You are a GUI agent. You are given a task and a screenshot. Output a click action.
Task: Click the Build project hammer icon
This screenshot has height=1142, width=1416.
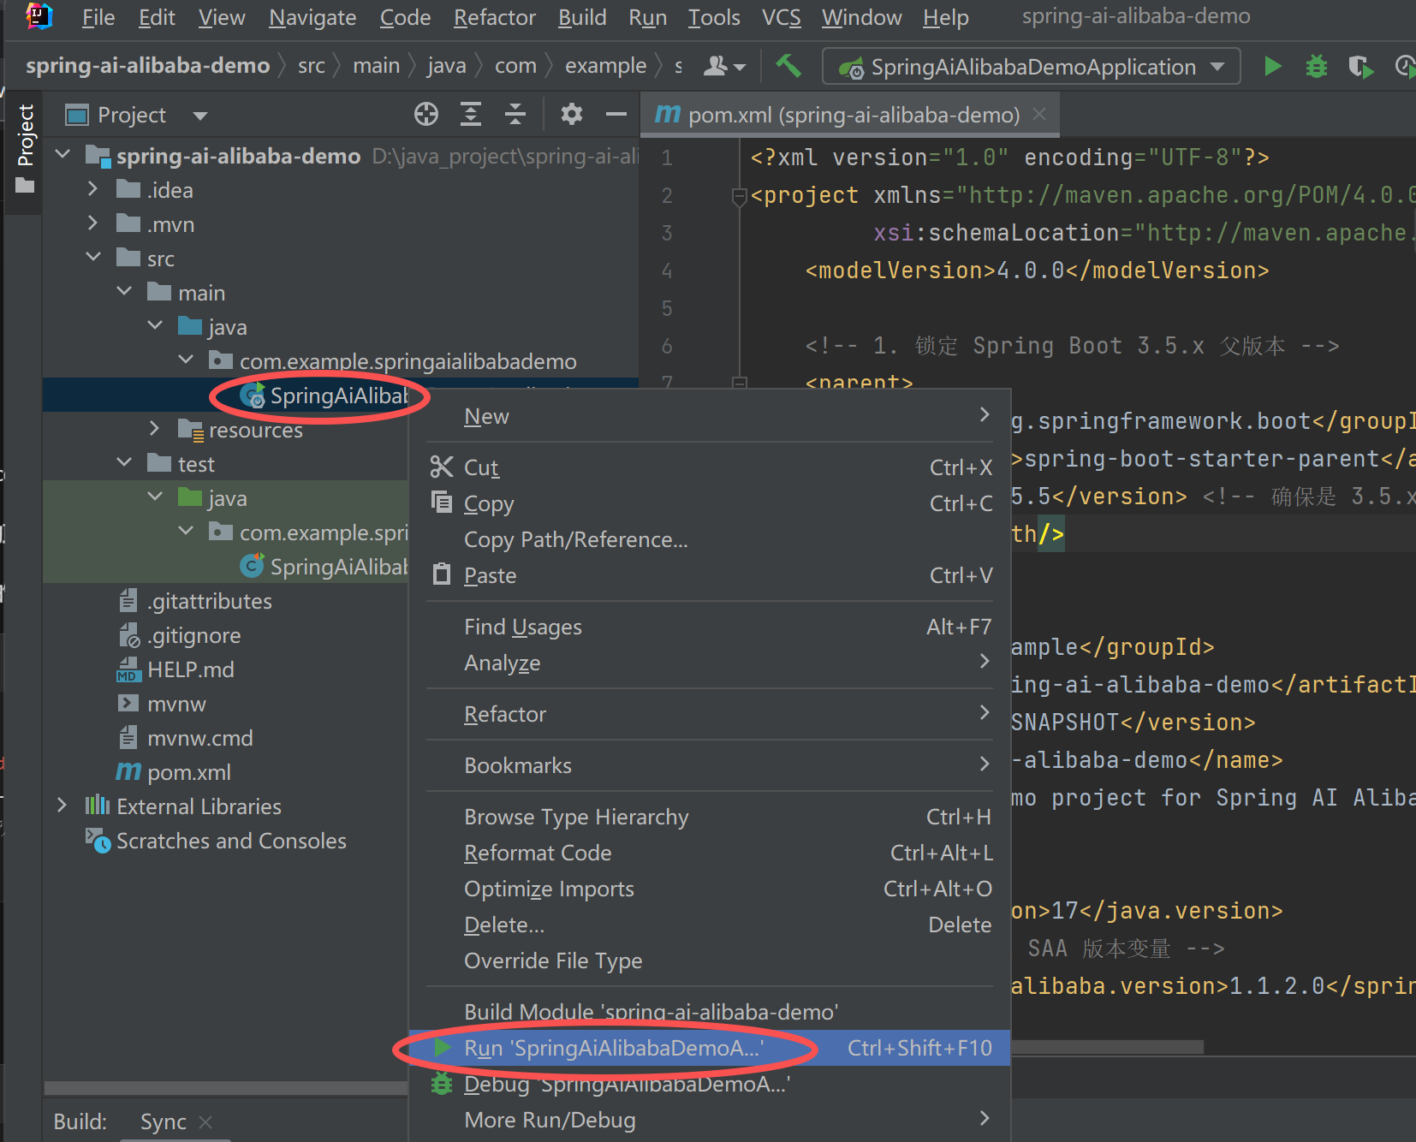[x=788, y=66]
